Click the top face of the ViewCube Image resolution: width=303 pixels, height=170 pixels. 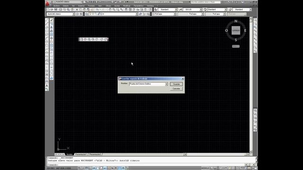click(x=236, y=30)
